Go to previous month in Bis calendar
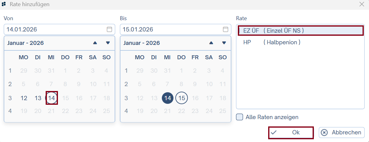 (x=211, y=43)
